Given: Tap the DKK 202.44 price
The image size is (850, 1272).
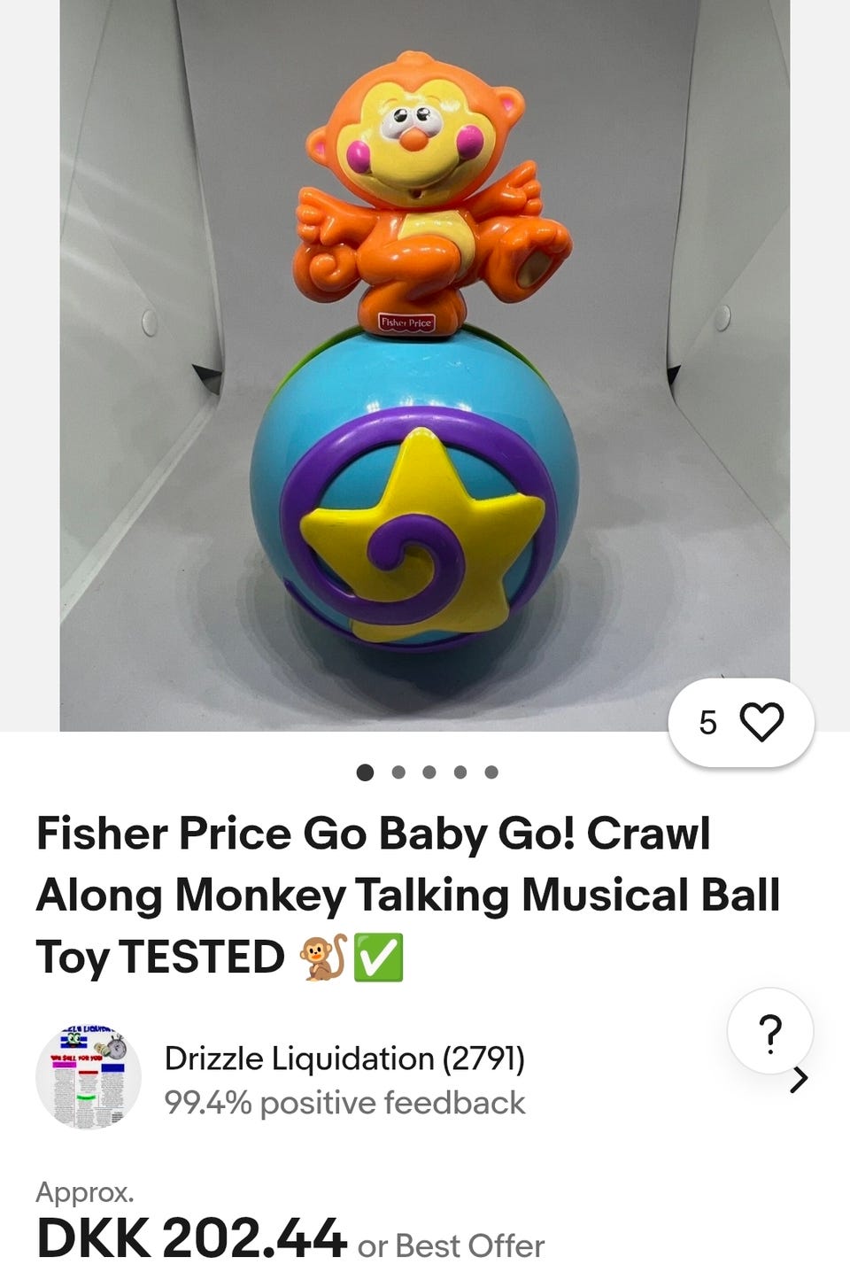Looking at the screenshot, I should point(190,1238).
